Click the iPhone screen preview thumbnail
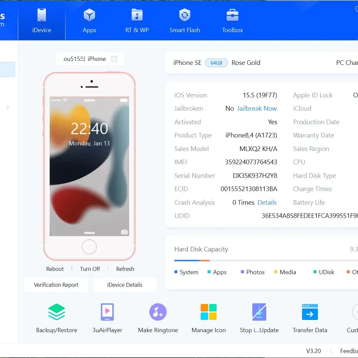Viewport: 358px width, 358px height. [89, 166]
